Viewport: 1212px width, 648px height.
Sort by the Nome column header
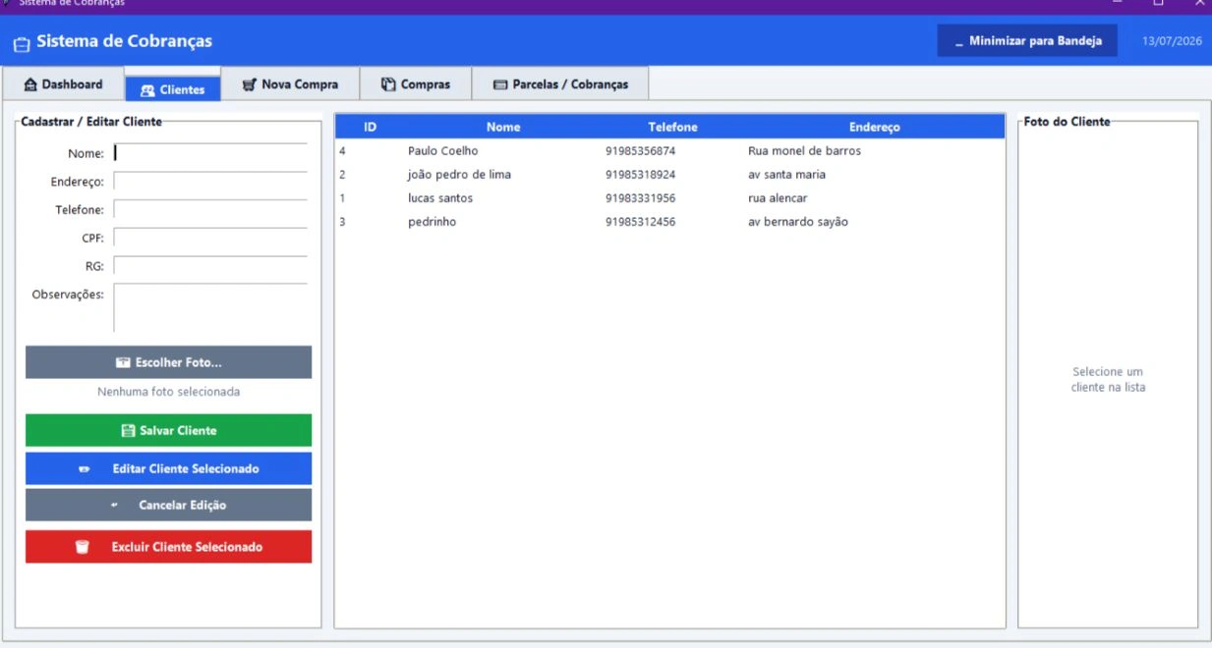pos(503,127)
